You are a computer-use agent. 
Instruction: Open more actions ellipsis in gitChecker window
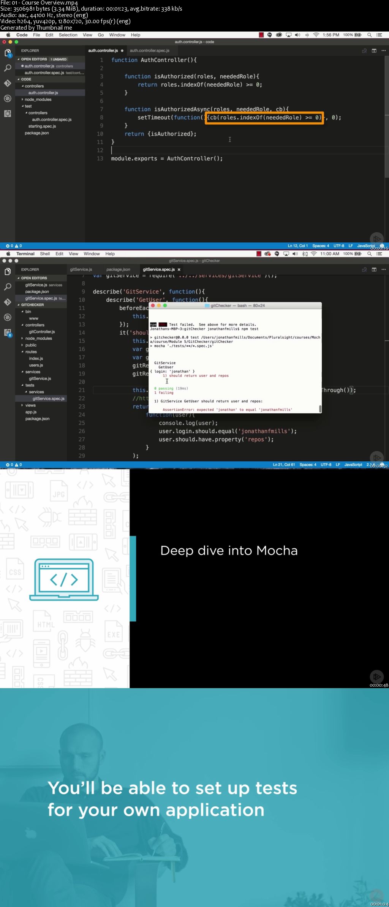pos(383,269)
